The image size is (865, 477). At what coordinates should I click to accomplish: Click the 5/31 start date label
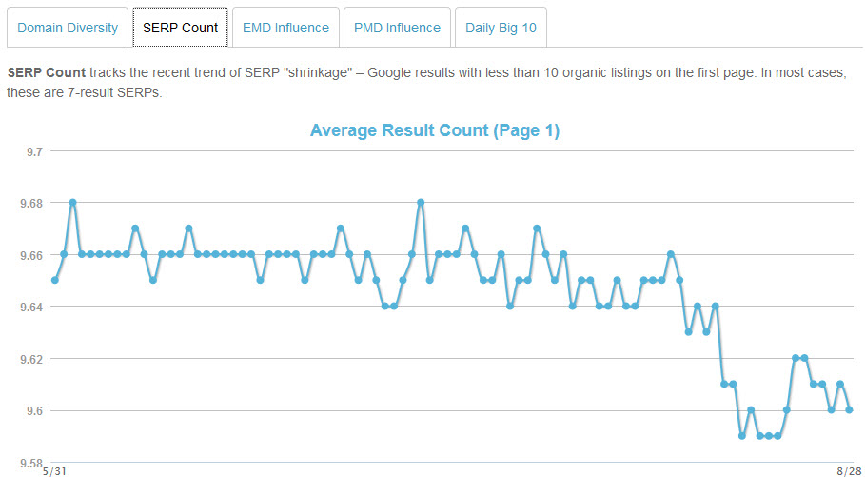click(54, 471)
